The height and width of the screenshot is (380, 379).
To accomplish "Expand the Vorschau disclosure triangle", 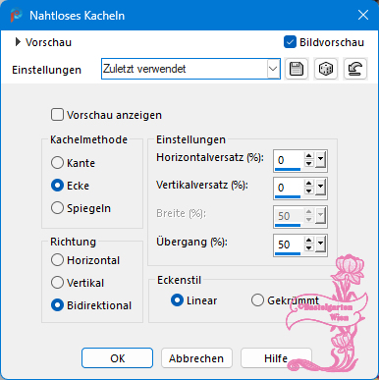I will click(x=18, y=42).
